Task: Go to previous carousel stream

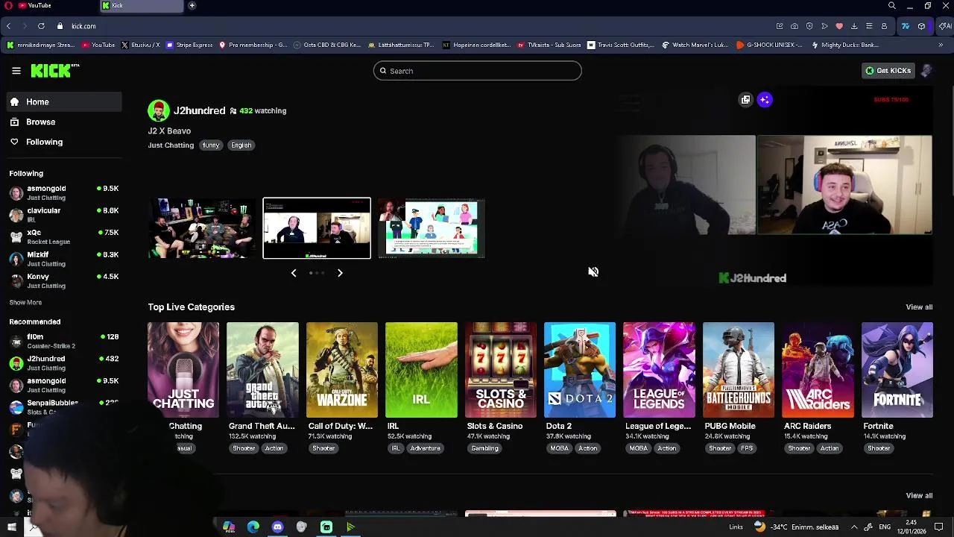Action: [x=294, y=273]
